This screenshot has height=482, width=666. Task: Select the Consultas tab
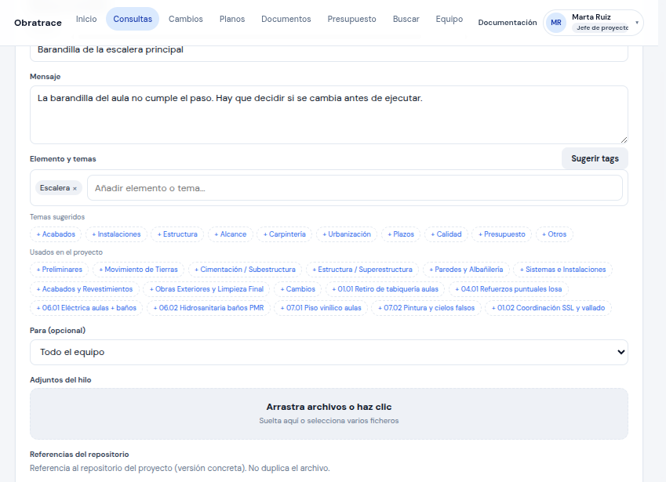133,19
